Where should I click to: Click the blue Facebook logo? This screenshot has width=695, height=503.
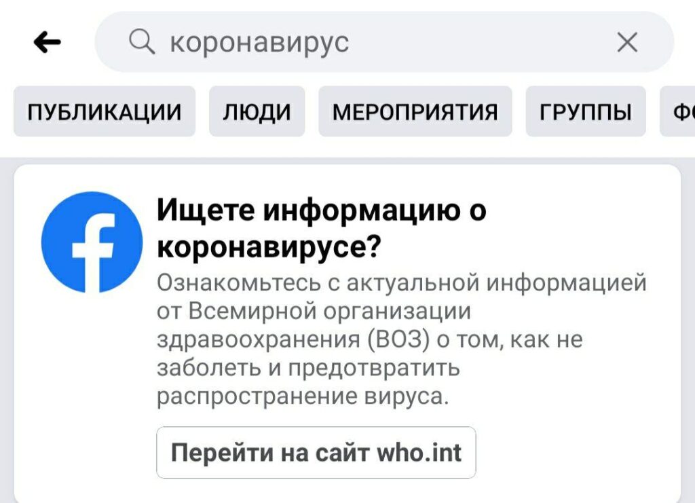(x=92, y=242)
